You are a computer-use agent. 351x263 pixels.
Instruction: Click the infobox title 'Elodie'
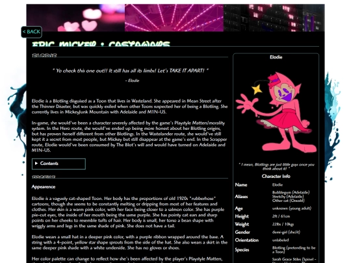click(x=276, y=57)
